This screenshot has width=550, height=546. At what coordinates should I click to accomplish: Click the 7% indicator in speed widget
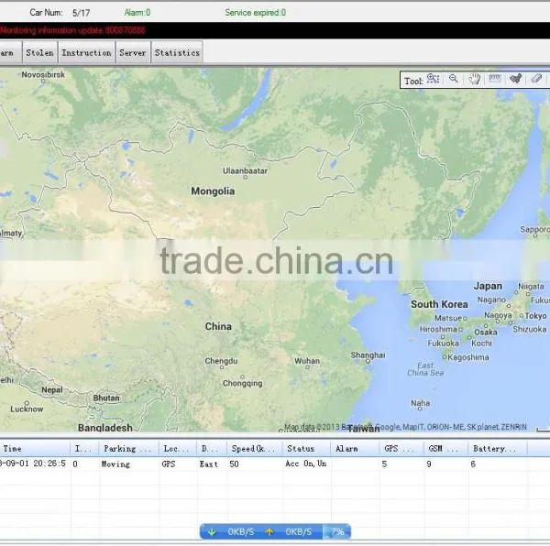(337, 532)
